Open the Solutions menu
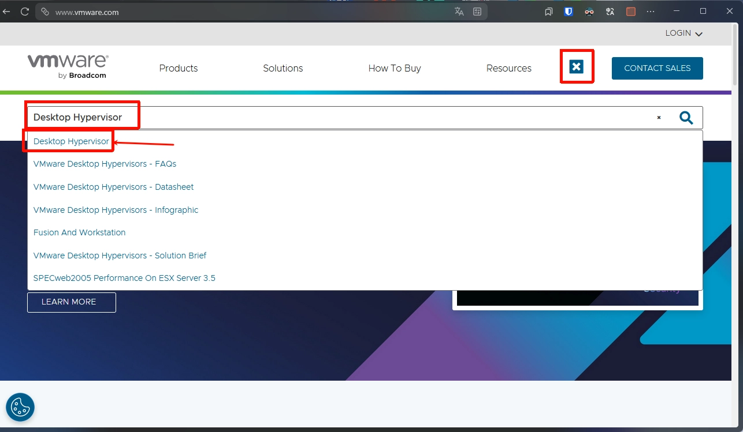 click(x=283, y=68)
